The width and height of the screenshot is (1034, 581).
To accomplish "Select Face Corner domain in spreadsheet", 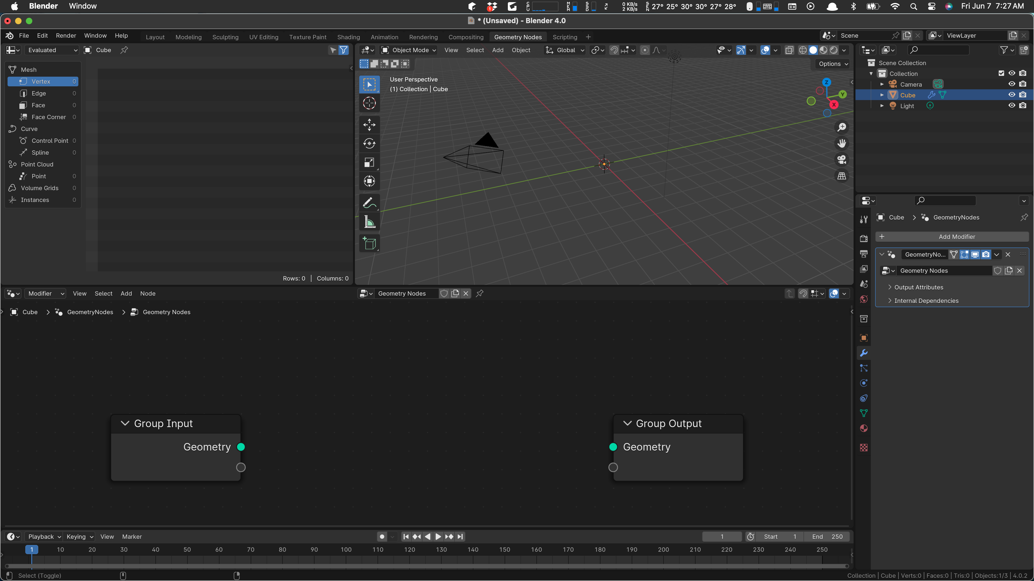I will 43,117.
